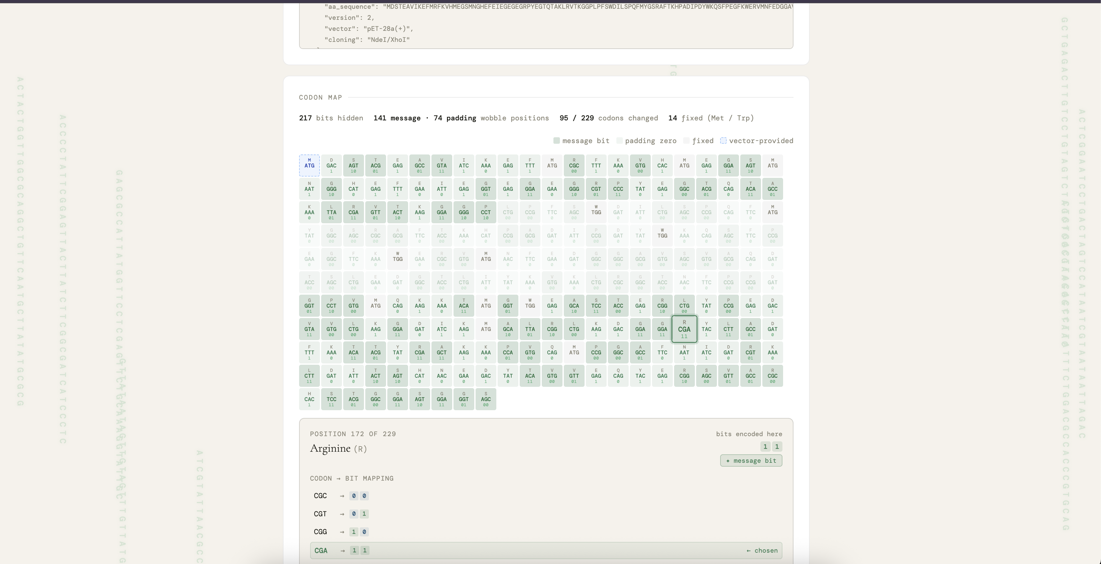The width and height of the screenshot is (1101, 564).
Task: Click the "aa_sequence" line in the JSON block
Action: click(558, 7)
